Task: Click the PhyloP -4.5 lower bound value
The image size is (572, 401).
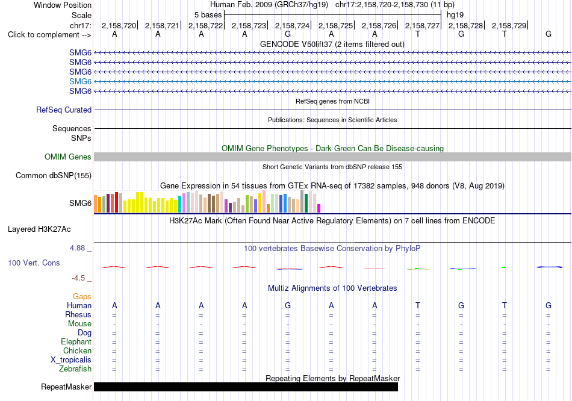Action: [78, 278]
